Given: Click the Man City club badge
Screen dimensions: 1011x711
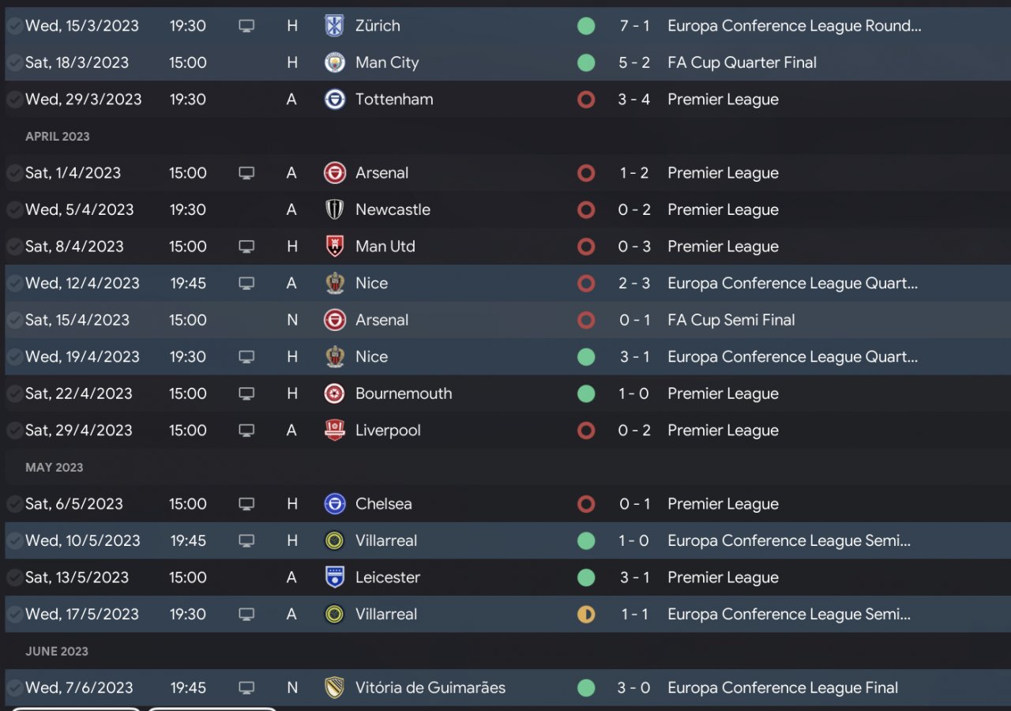Looking at the screenshot, I should click(x=335, y=62).
